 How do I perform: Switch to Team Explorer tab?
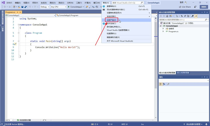(183, 73)
